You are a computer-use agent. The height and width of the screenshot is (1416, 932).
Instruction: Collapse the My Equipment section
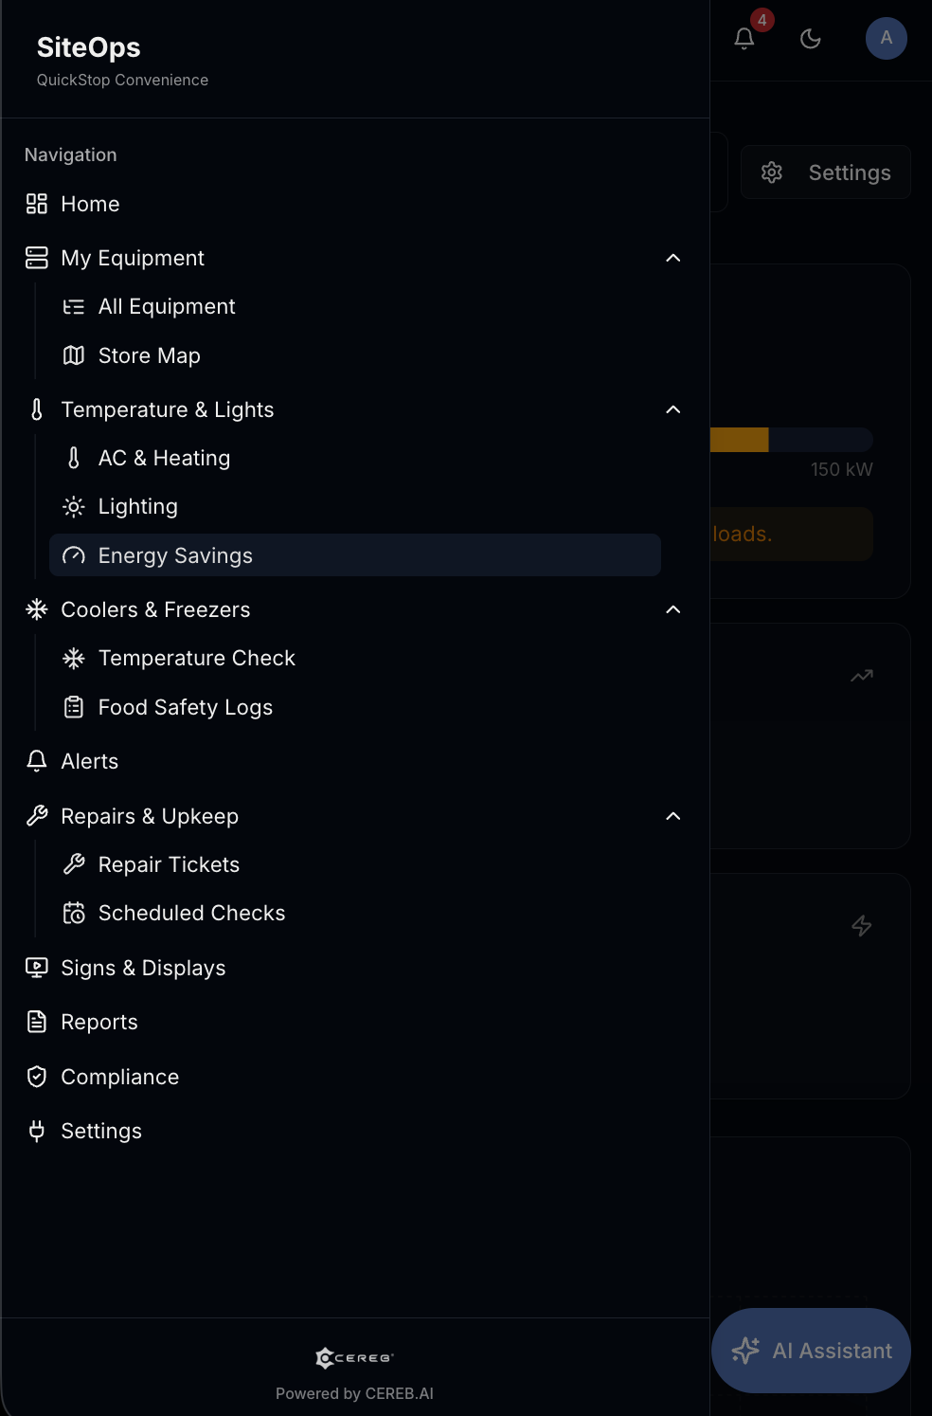tap(673, 258)
